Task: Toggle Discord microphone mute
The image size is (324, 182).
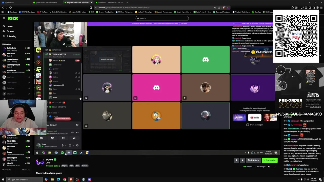Action: pyautogui.click(x=63, y=145)
